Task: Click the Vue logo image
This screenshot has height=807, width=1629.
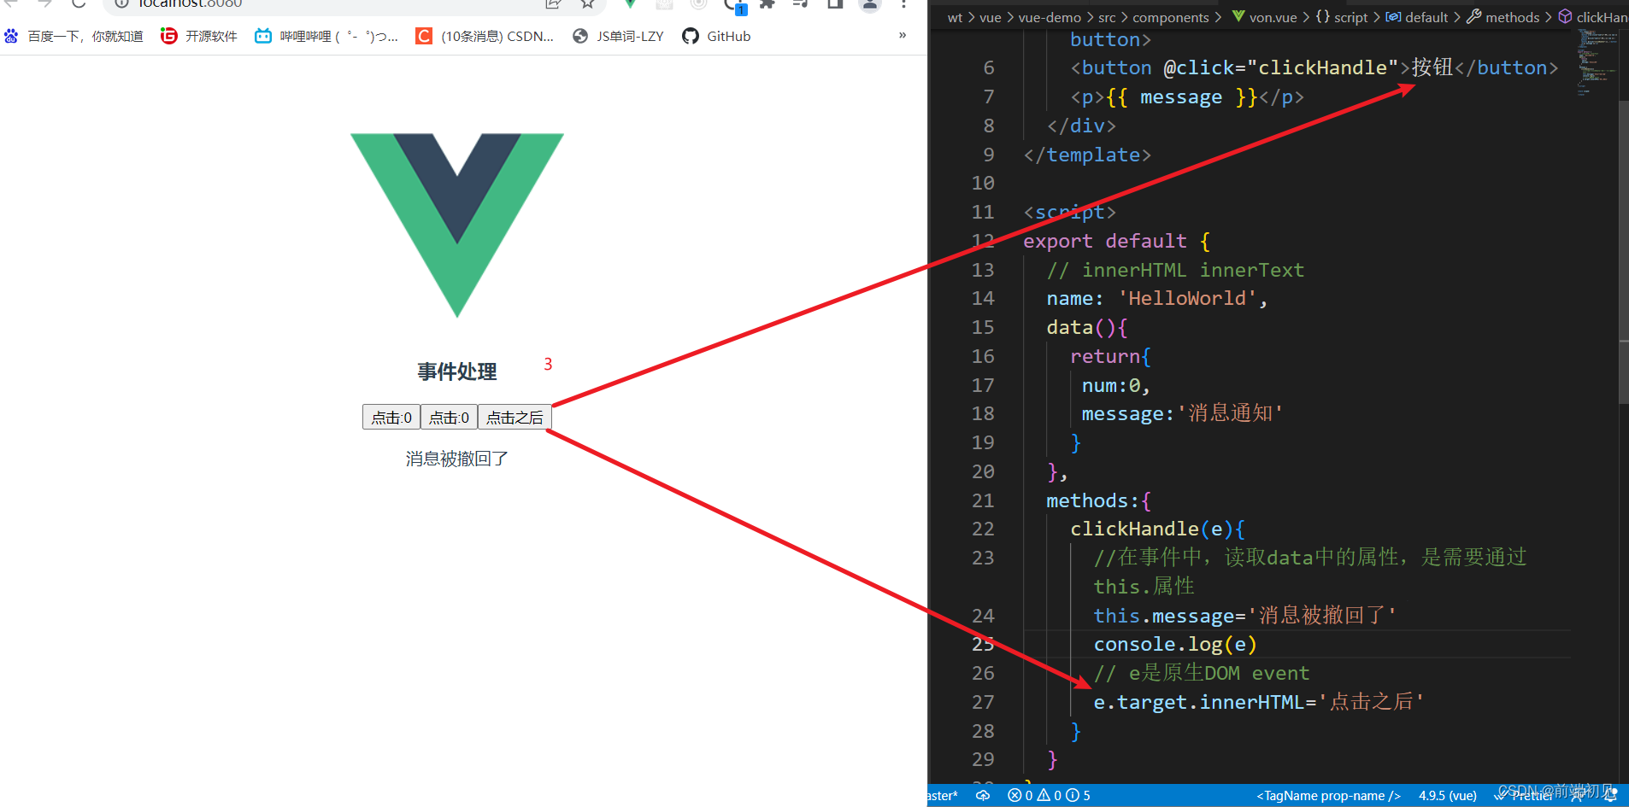Action: pos(457,225)
